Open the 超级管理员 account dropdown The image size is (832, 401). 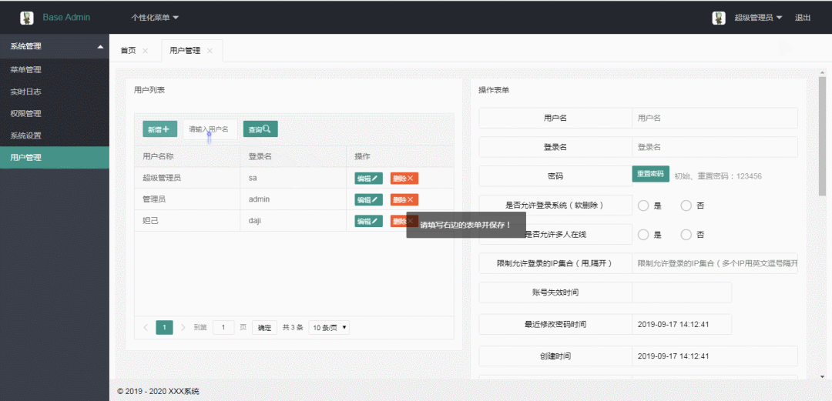click(x=758, y=18)
